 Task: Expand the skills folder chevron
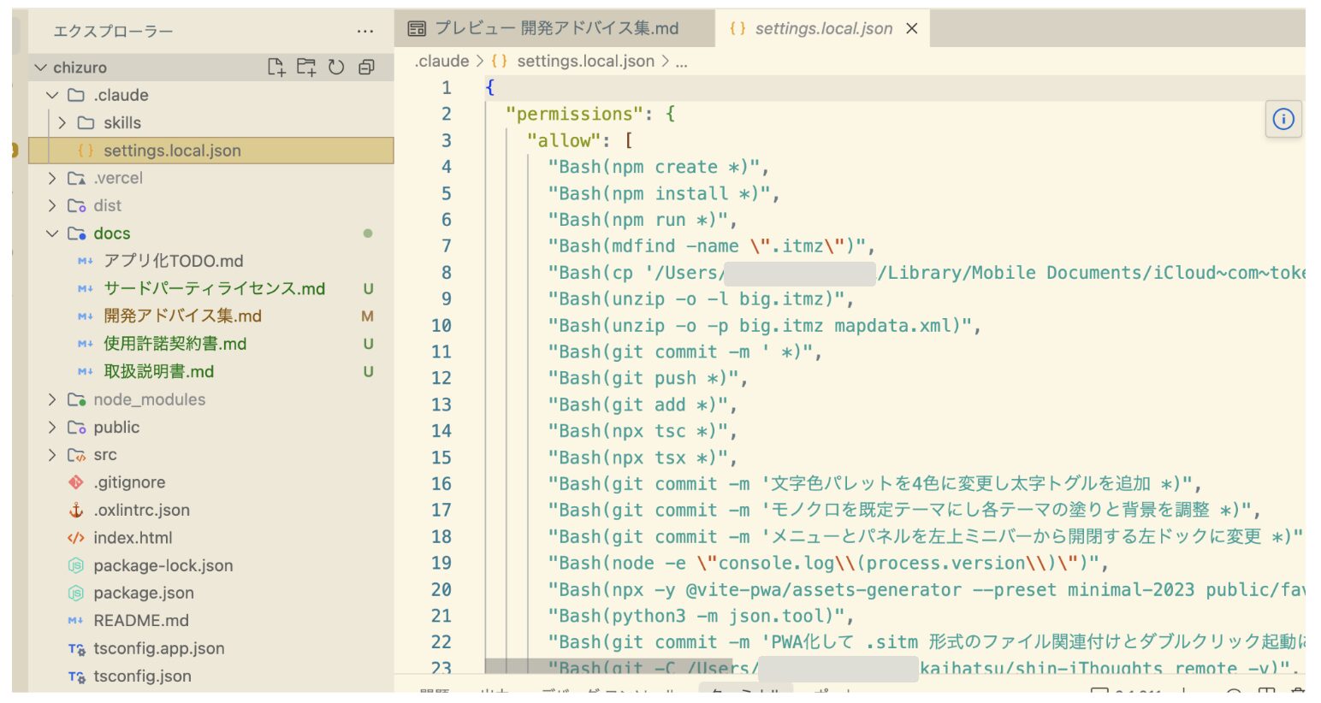point(62,122)
